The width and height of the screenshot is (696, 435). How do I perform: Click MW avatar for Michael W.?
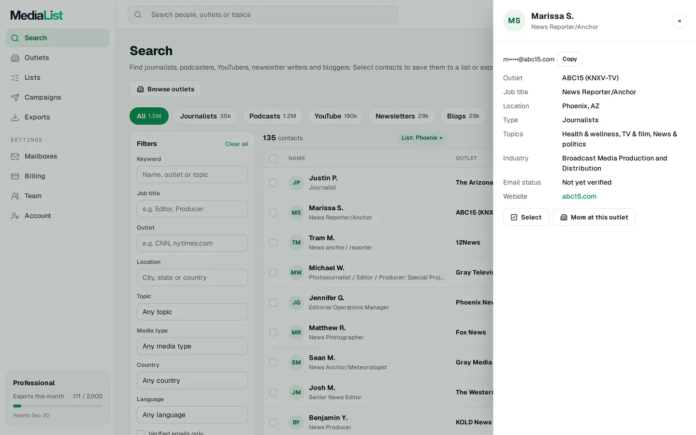click(x=296, y=273)
